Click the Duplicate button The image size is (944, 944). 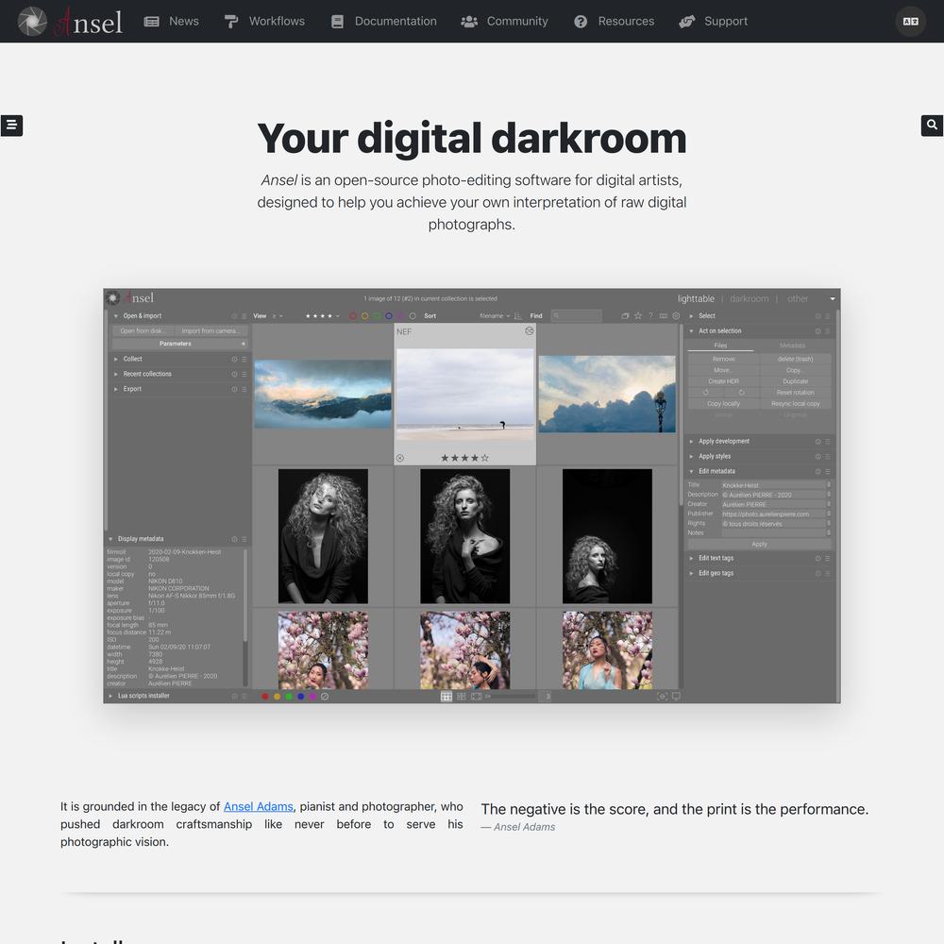click(x=795, y=381)
